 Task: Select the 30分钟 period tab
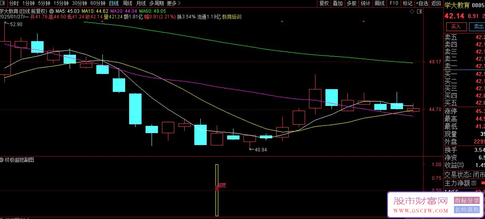[80, 4]
